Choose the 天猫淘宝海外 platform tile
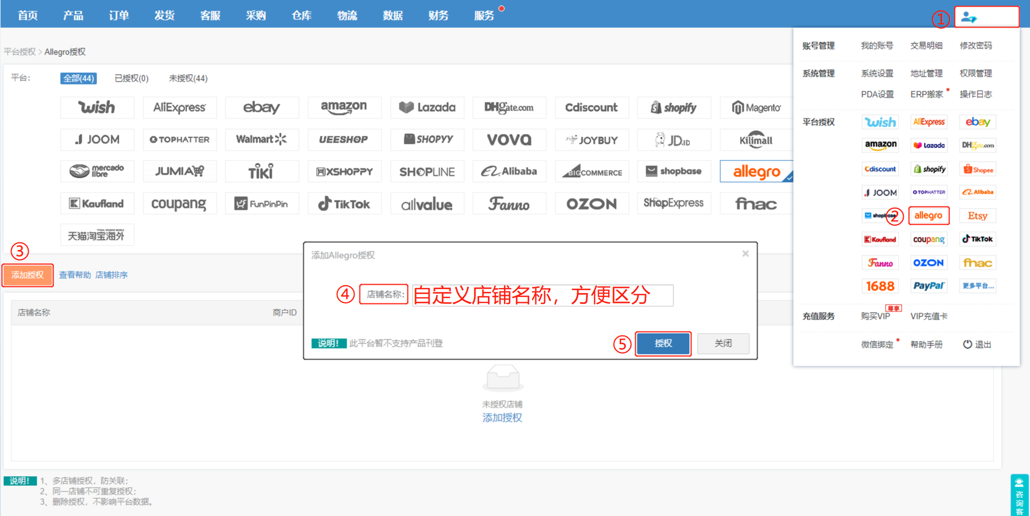 (97, 235)
